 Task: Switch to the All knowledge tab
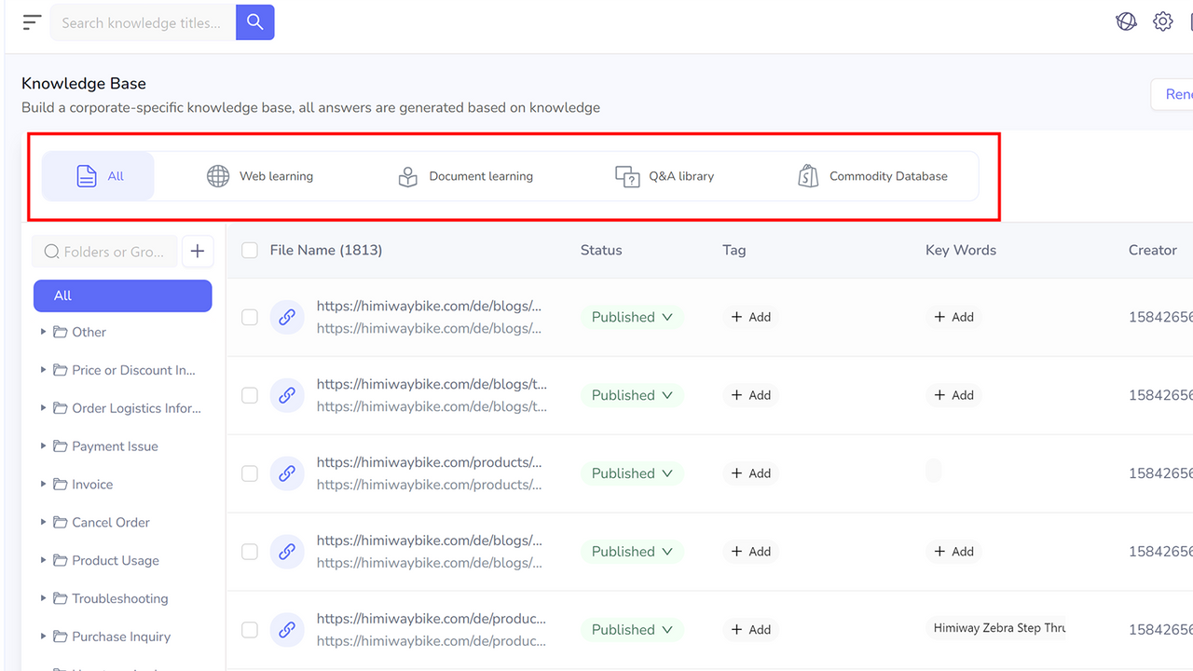(98, 175)
